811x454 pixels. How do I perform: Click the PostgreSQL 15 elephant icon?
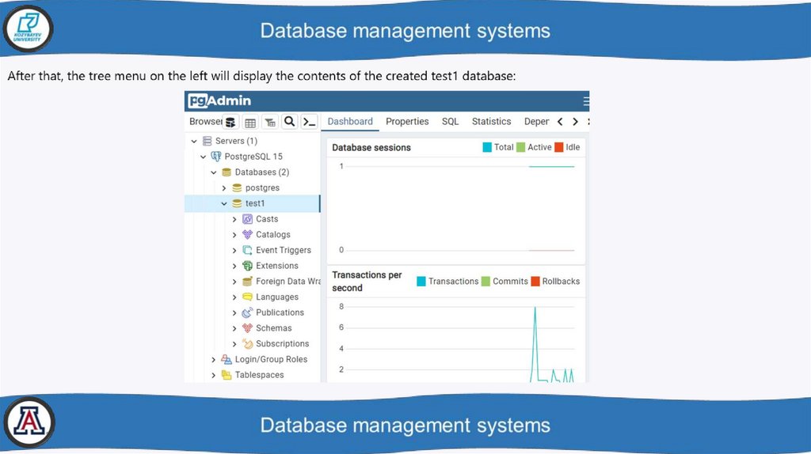click(216, 157)
